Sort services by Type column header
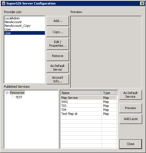146x153 pixels. tap(109, 93)
